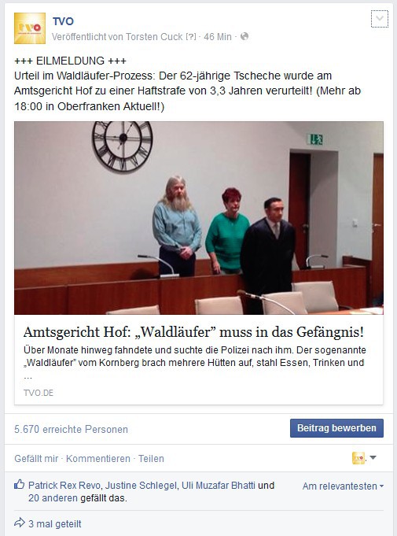Viewport: 397px width, 536px height.
Task: Open the courtroom photo thumbnail
Action: tap(199, 218)
